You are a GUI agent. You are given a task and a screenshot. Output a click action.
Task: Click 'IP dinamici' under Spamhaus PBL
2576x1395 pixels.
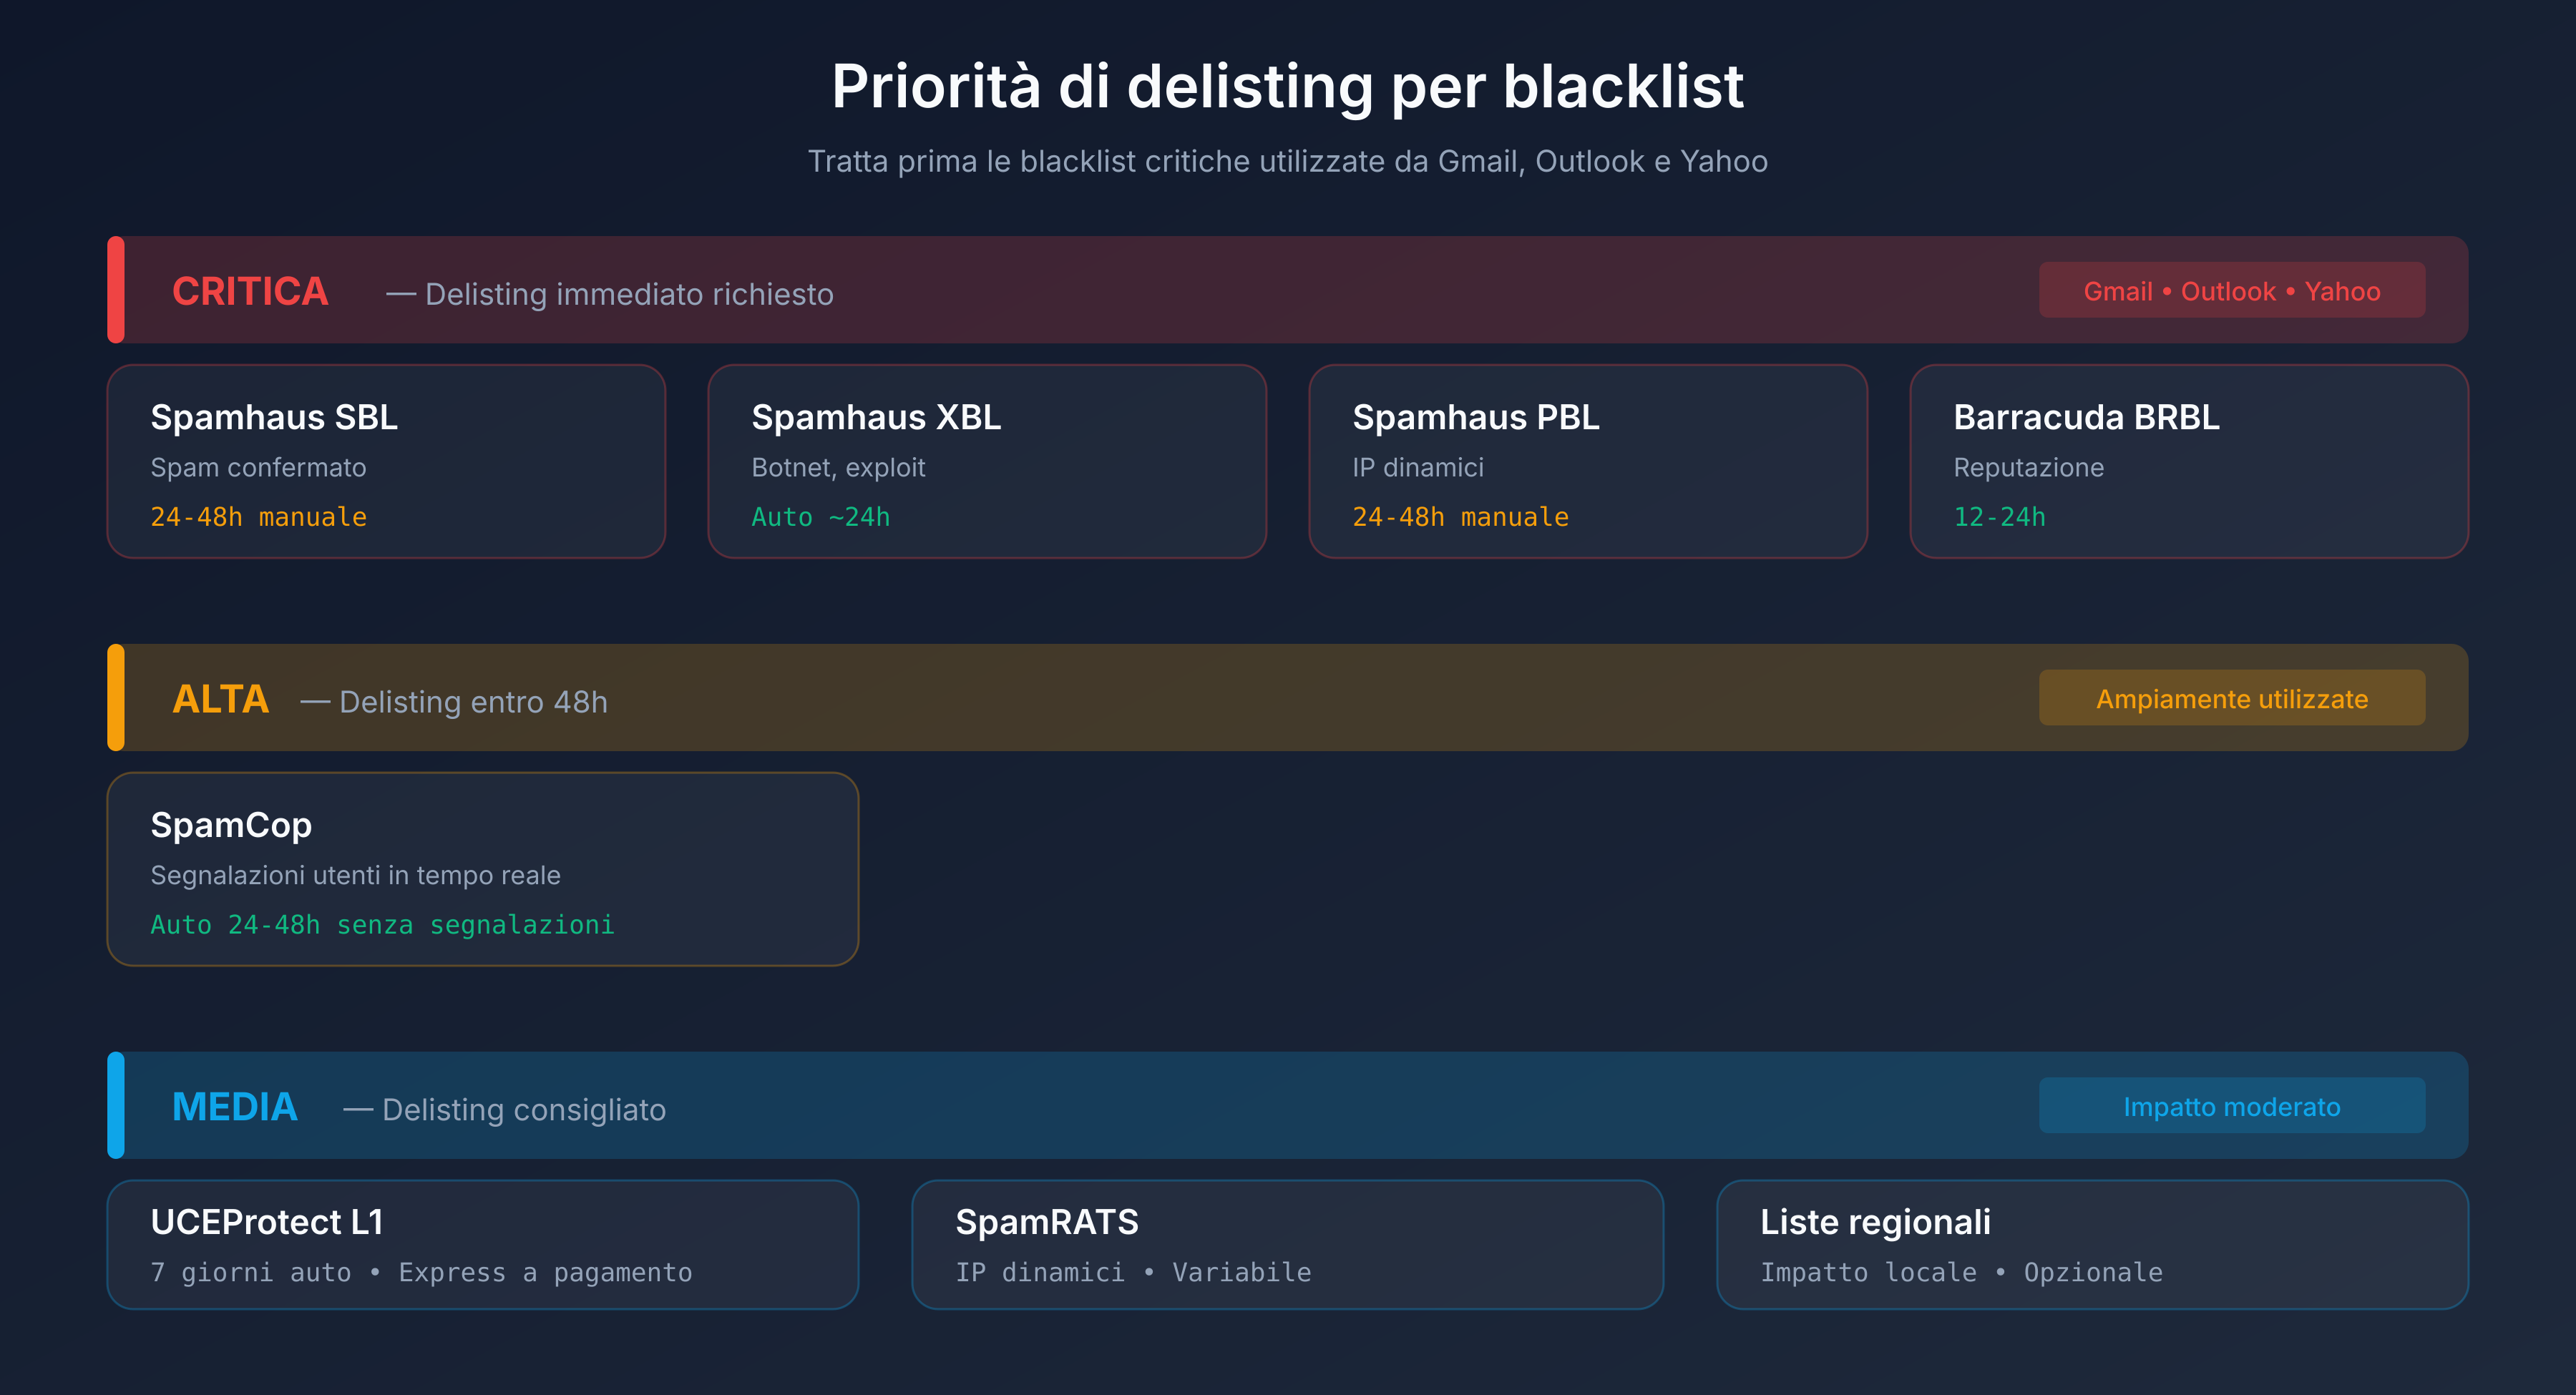[x=1418, y=467]
